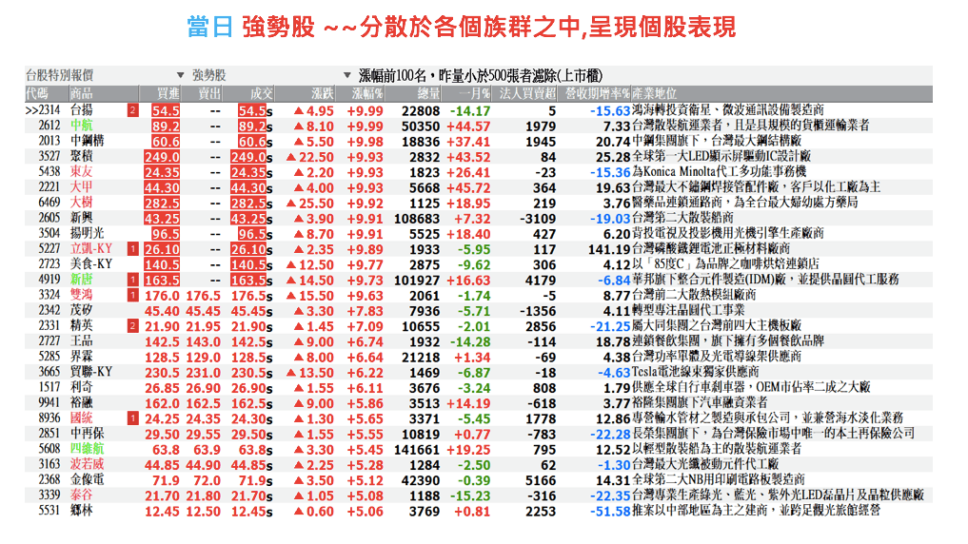Expand the 漲幅前100名 filter dropdown
968x544 pixels.
[347, 75]
